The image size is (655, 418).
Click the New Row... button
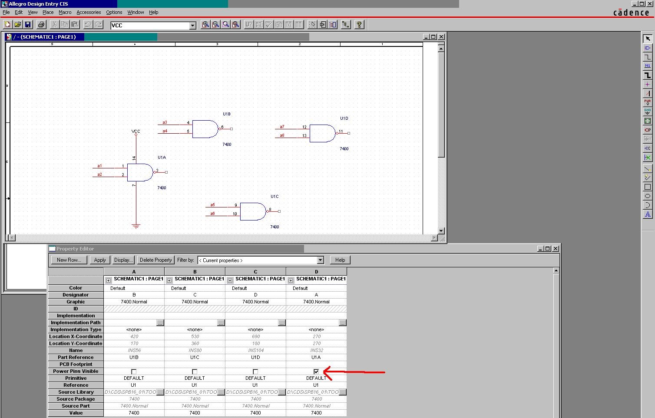click(69, 260)
